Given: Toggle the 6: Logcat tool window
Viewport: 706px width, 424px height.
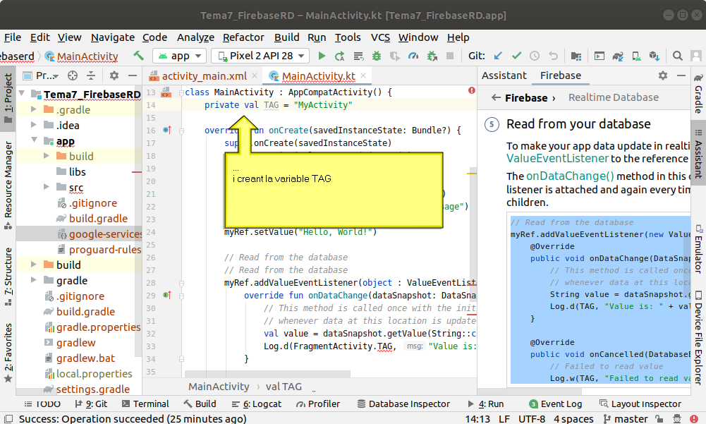Looking at the screenshot, I should click(257, 404).
